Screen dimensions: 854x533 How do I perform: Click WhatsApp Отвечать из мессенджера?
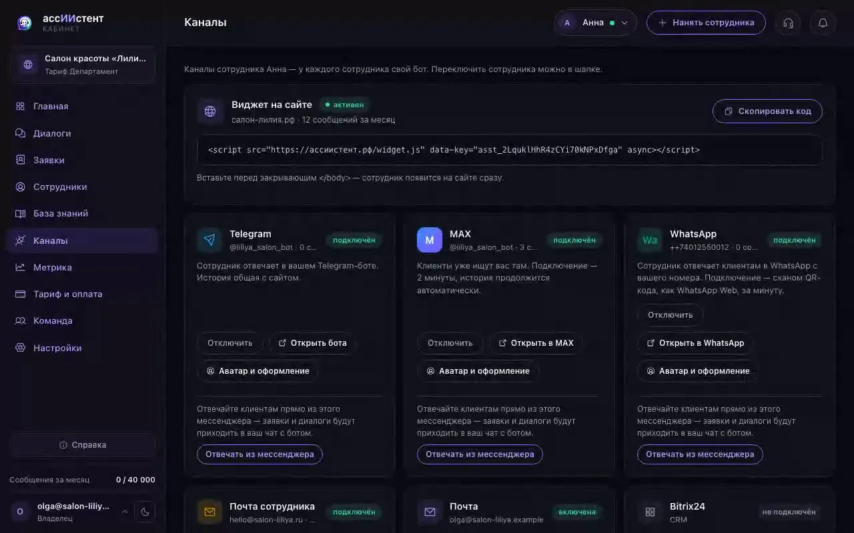coord(700,454)
